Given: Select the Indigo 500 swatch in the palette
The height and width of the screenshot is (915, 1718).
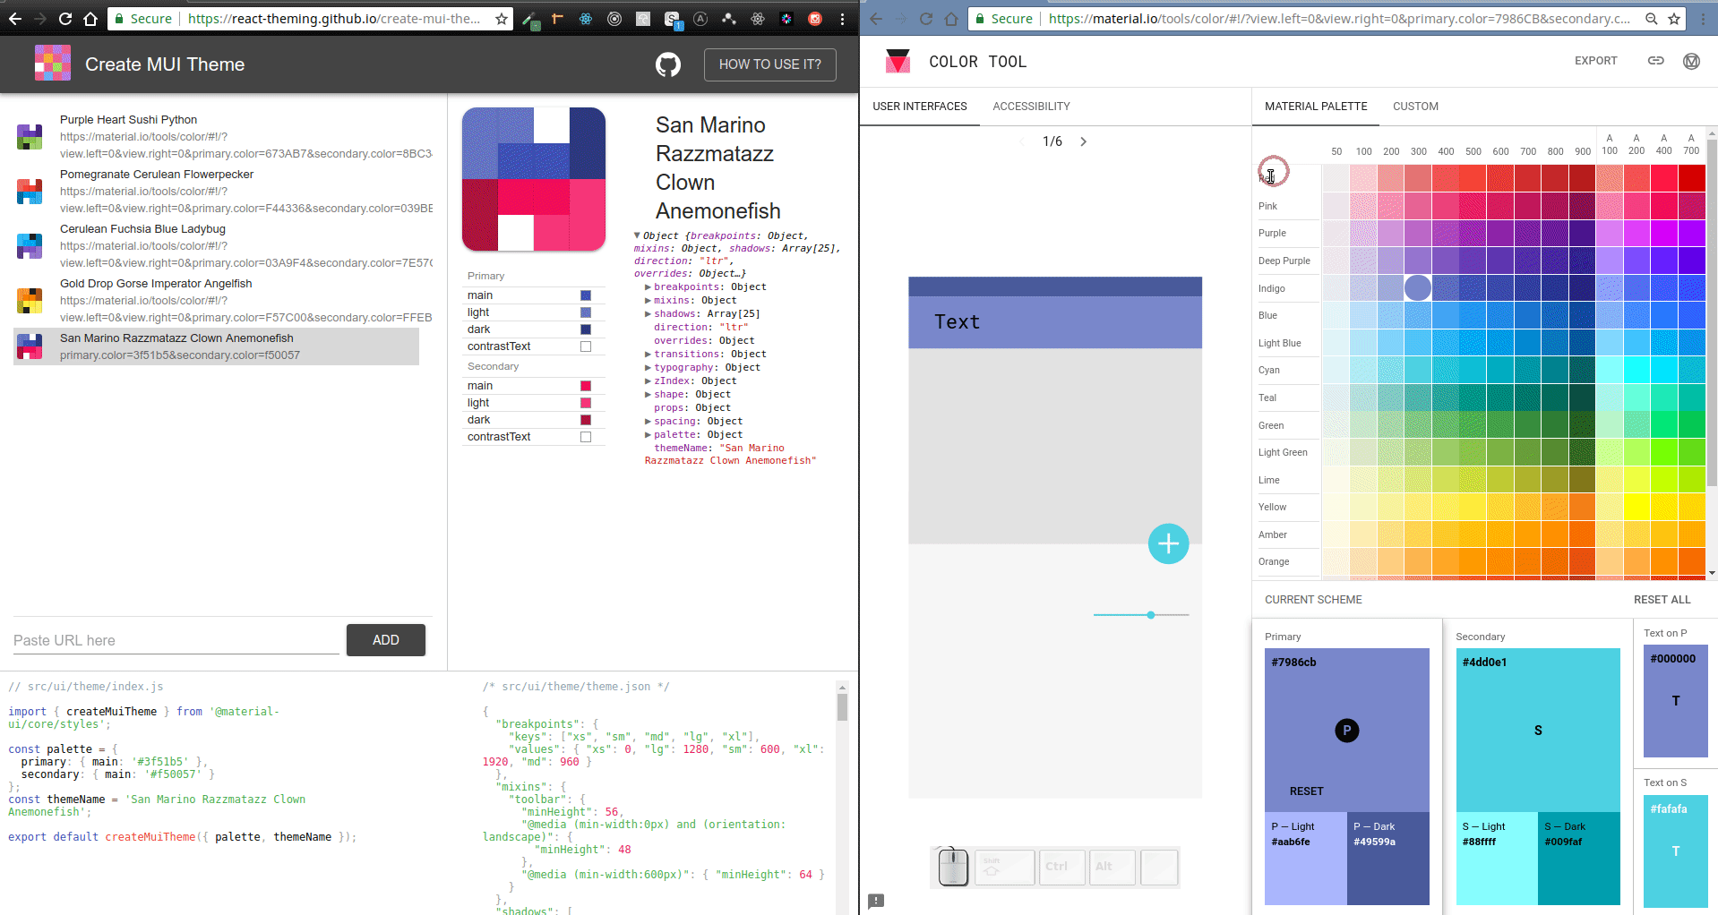Looking at the screenshot, I should [x=1473, y=288].
